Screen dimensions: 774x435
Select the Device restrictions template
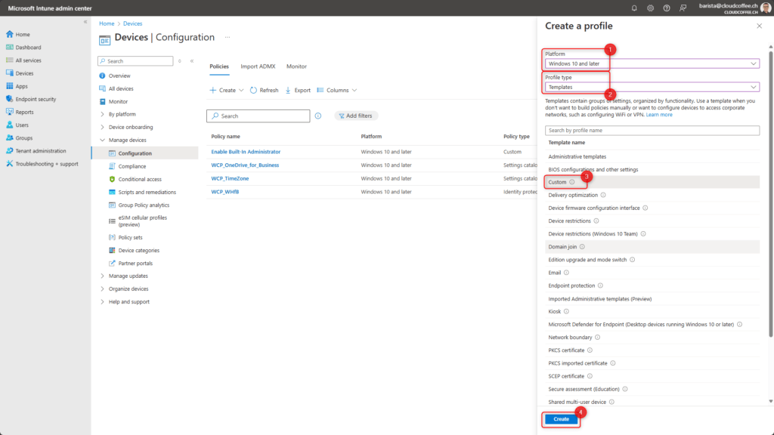652,221
